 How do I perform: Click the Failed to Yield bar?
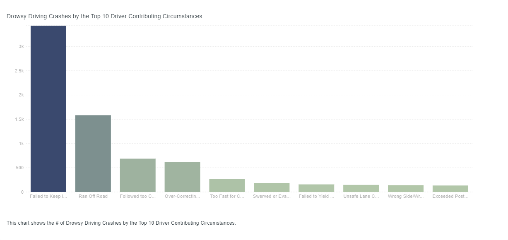point(316,188)
